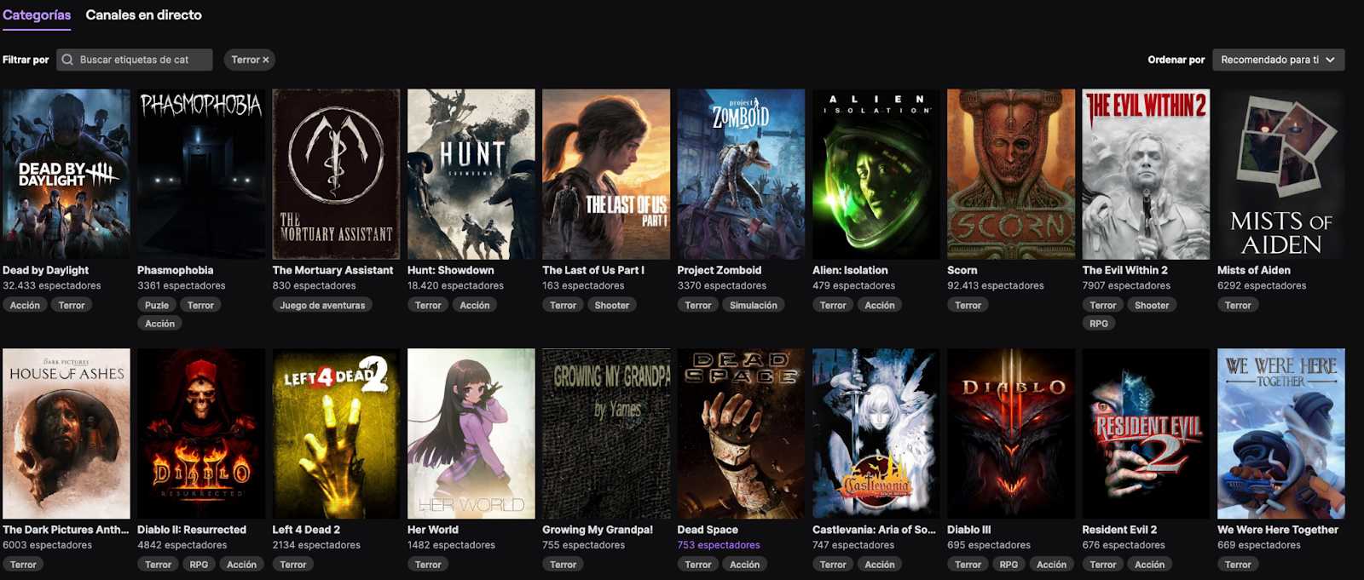Click 18.420 espectadores under Hunt: Showdown
Screen dimensions: 1364x580
click(x=455, y=286)
